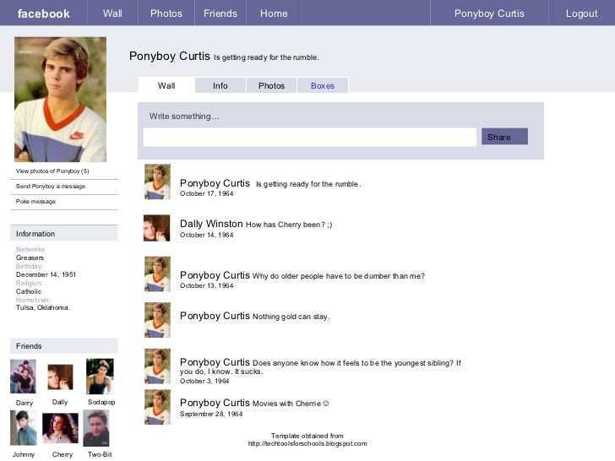The height and width of the screenshot is (461, 615).
Task: Open Photos in the top navigation bar
Action: [x=166, y=14]
